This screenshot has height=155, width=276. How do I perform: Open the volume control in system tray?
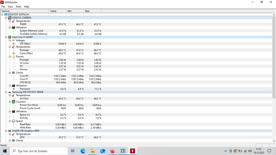[x=250, y=151]
